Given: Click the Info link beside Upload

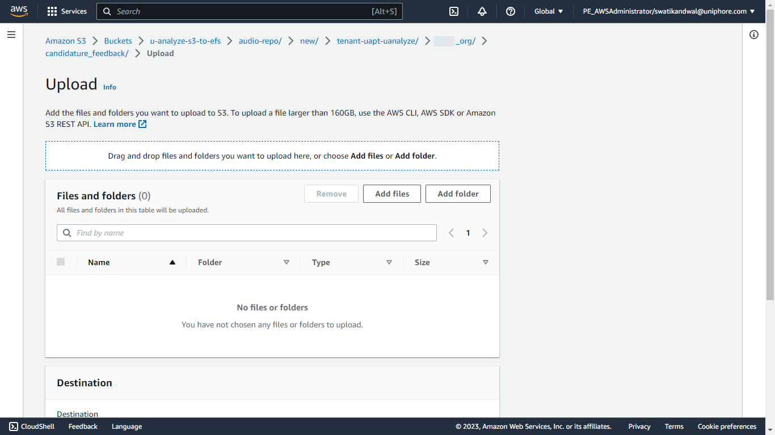Looking at the screenshot, I should point(109,87).
